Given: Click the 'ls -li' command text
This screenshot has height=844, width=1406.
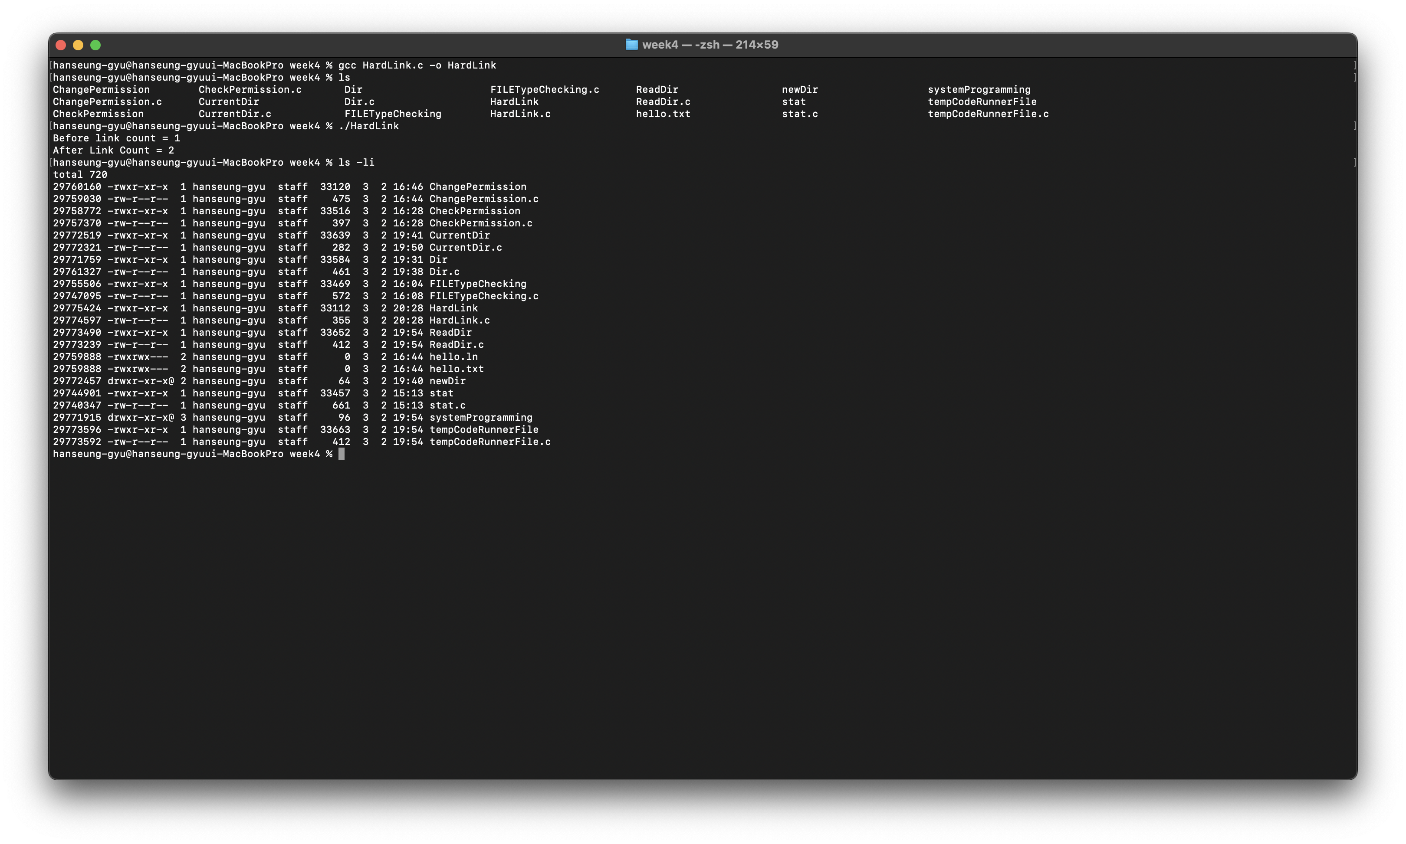Looking at the screenshot, I should point(356,163).
